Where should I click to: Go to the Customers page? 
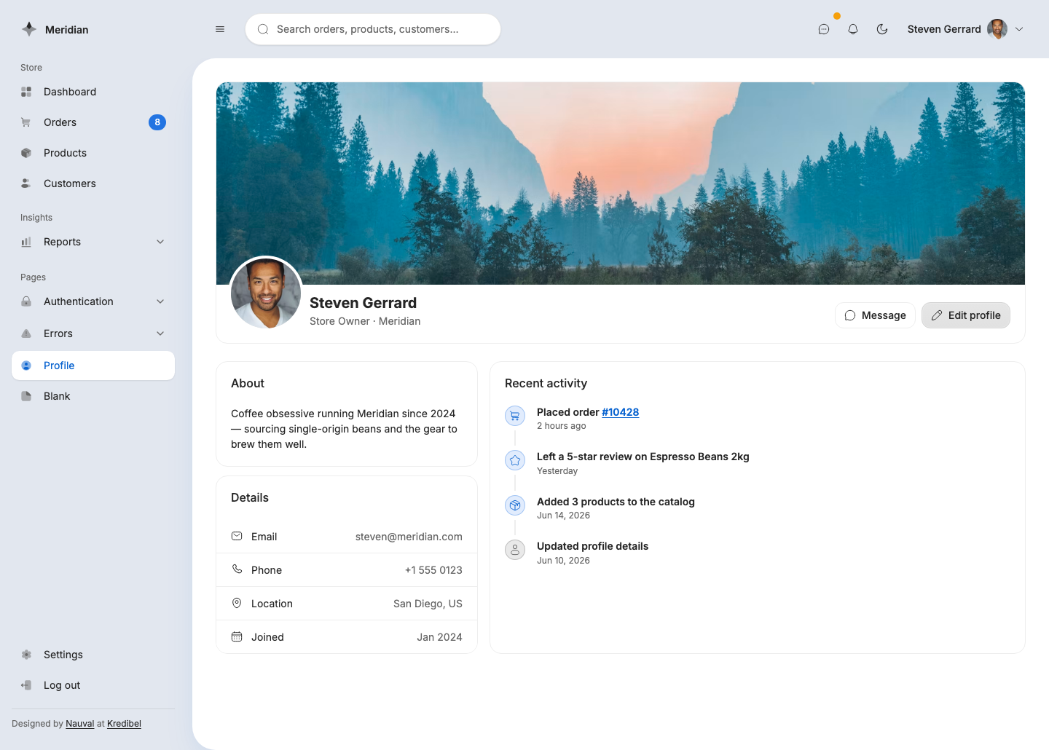click(x=93, y=183)
